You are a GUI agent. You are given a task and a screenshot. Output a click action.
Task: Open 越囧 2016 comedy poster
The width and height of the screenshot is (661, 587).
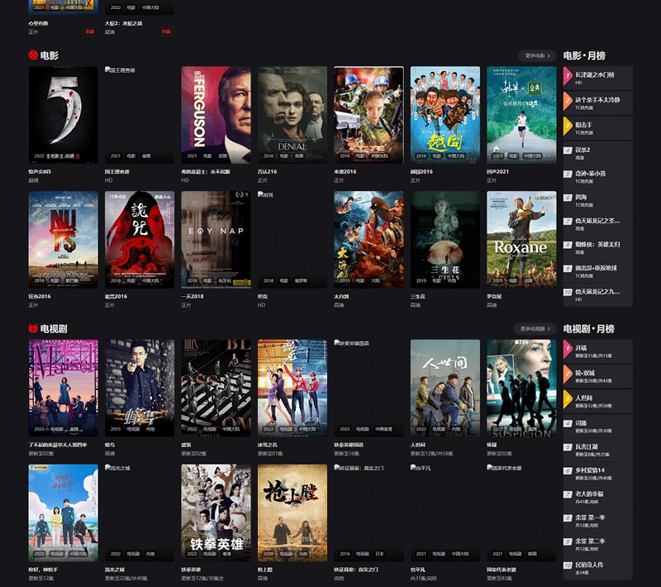(445, 115)
